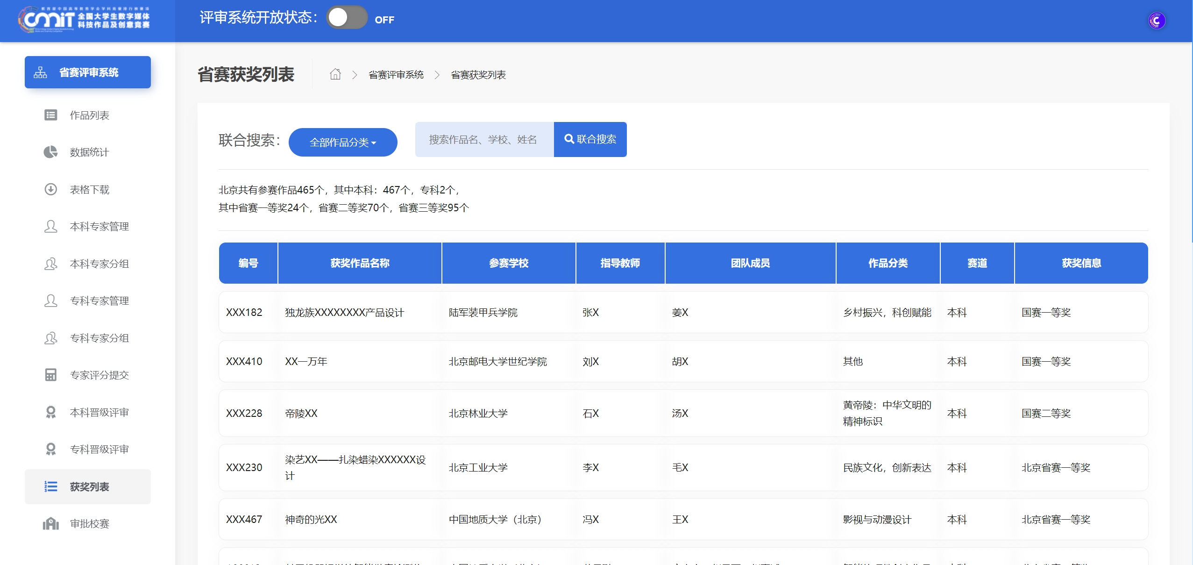Click the 联合搜索 search button
The height and width of the screenshot is (565, 1193).
click(590, 139)
